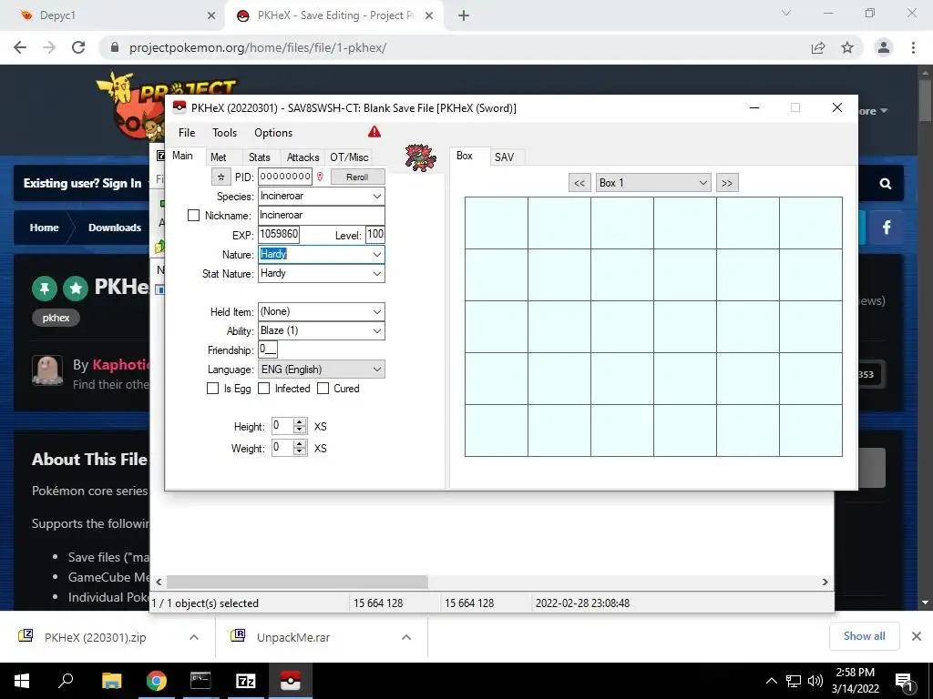Screen dimensions: 933x699
Task: Click the 7-Zip horizontal scrollbar thumb
Action: coord(297,582)
